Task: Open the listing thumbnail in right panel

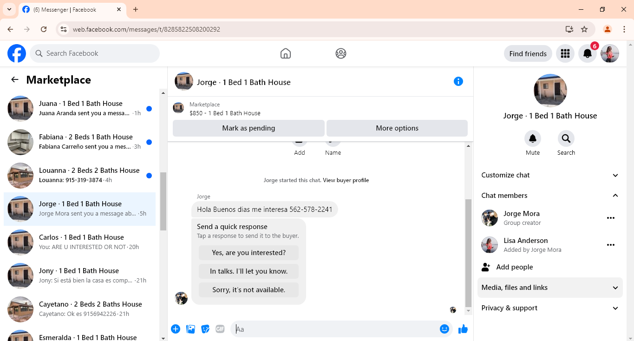Action: (550, 91)
